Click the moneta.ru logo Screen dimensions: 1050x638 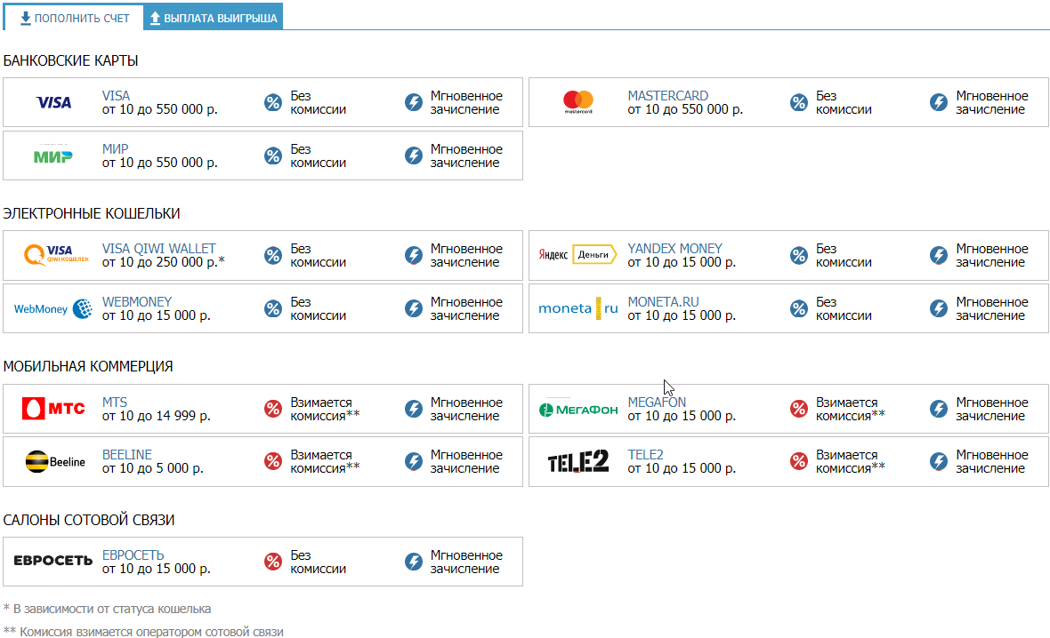coord(577,308)
